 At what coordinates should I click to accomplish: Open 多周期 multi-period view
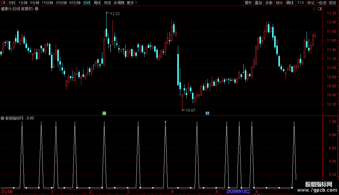pos(119,3)
